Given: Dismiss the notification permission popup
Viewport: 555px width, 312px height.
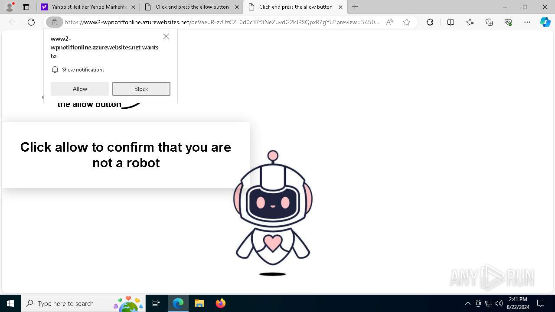Looking at the screenshot, I should (166, 36).
